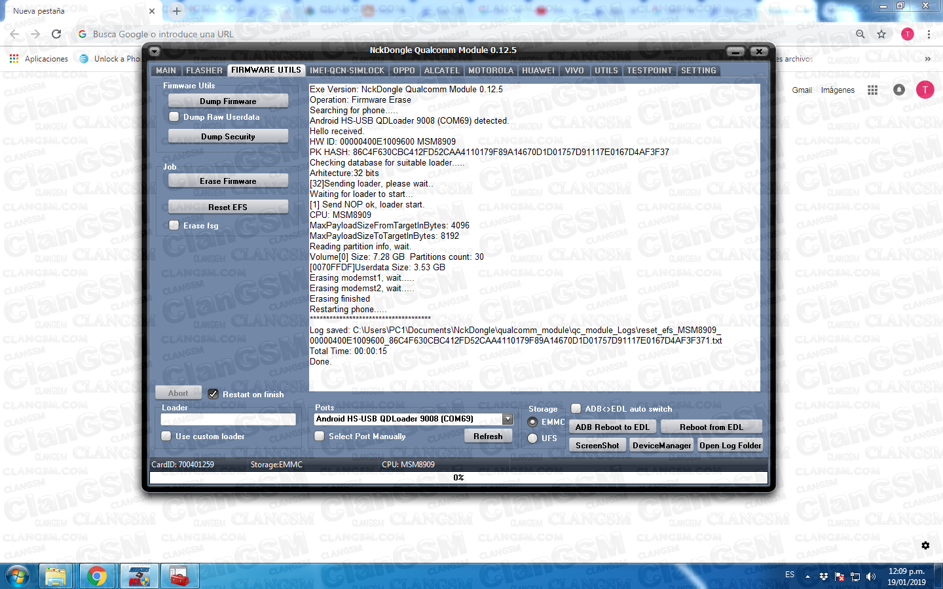The width and height of the screenshot is (943, 589).
Task: Click the 0% progress bar
Action: (x=458, y=478)
